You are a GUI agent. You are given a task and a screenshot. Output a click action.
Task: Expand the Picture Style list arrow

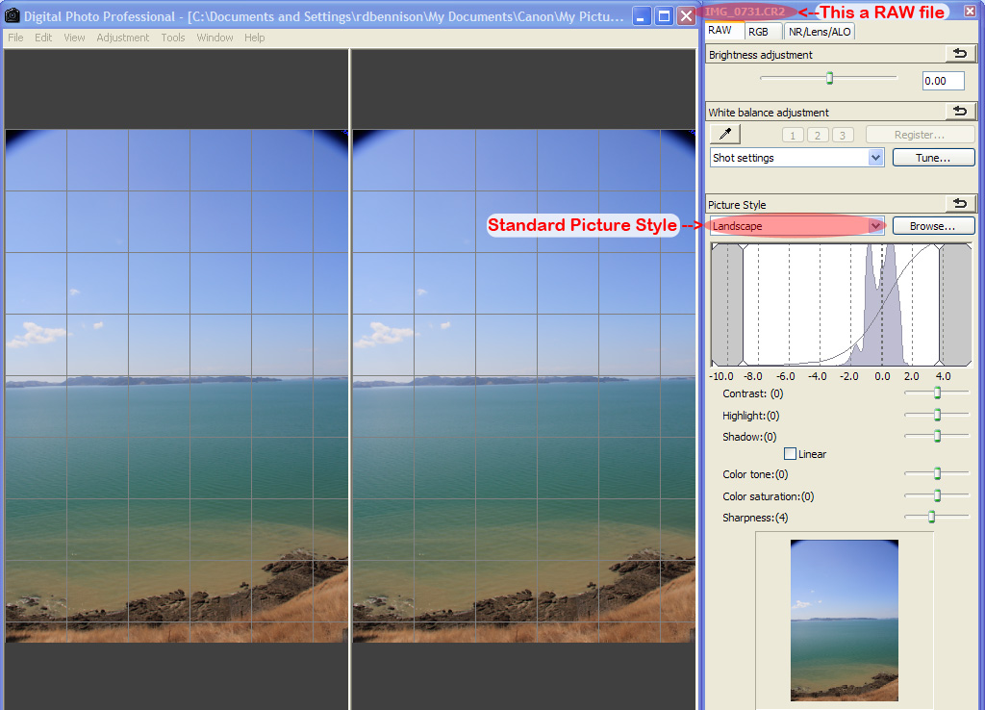876,225
